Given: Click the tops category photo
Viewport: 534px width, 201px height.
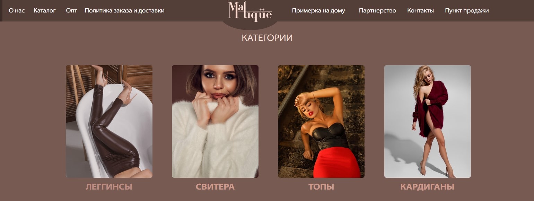Looking at the screenshot, I should pos(321,121).
